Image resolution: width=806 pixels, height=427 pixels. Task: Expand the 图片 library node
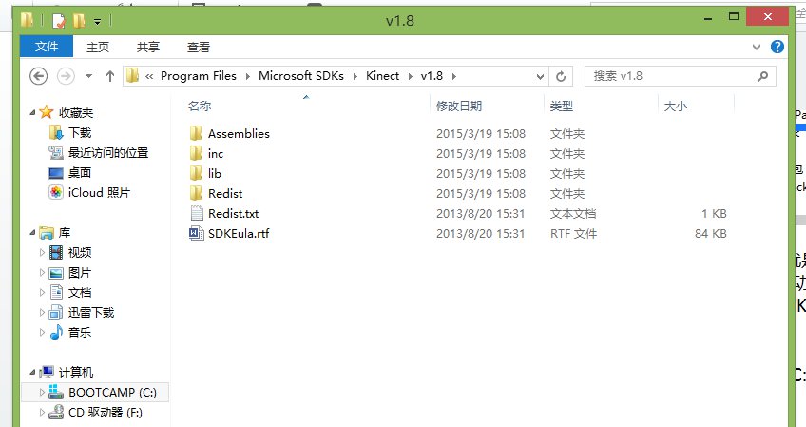[x=42, y=273]
